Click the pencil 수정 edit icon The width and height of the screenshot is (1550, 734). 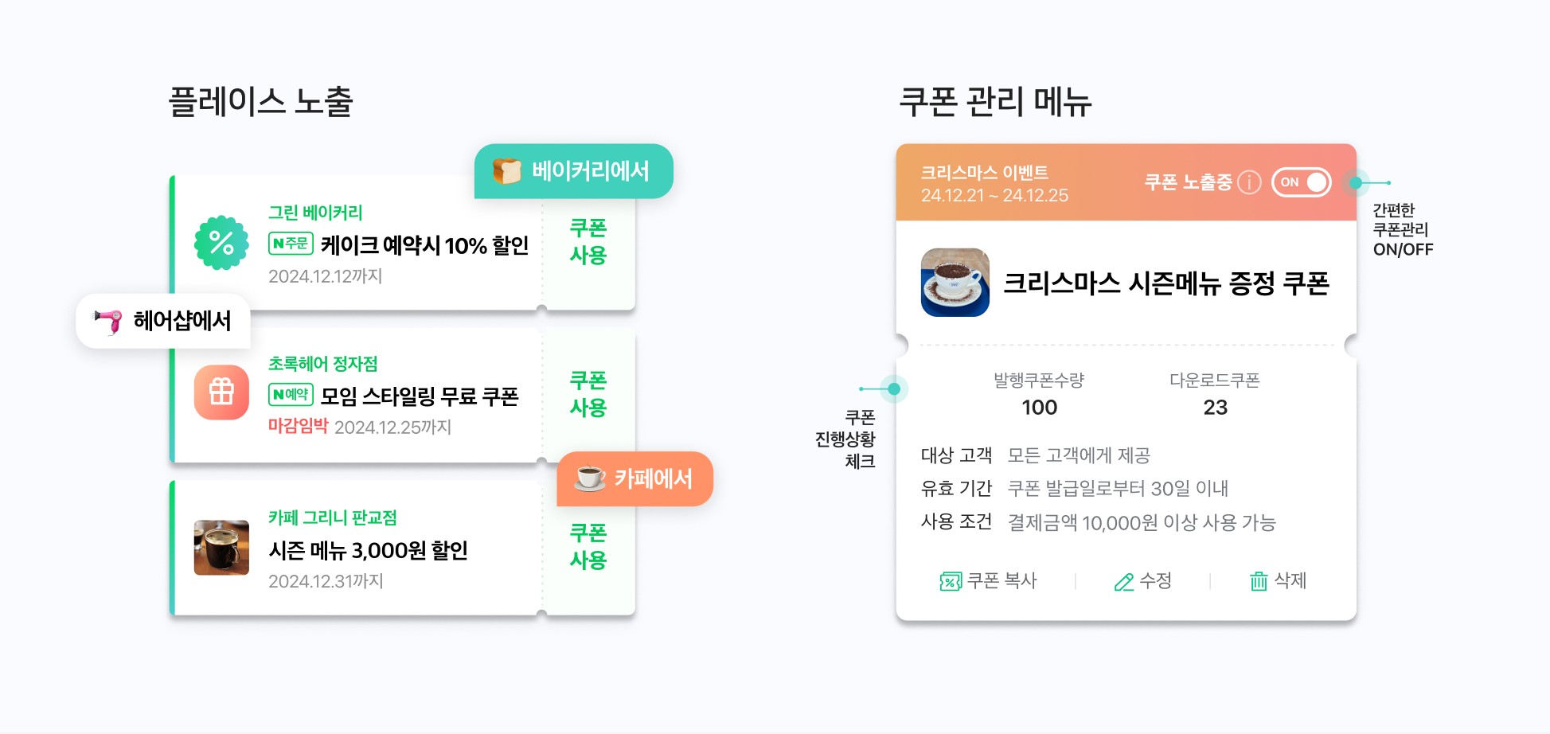point(1123,582)
